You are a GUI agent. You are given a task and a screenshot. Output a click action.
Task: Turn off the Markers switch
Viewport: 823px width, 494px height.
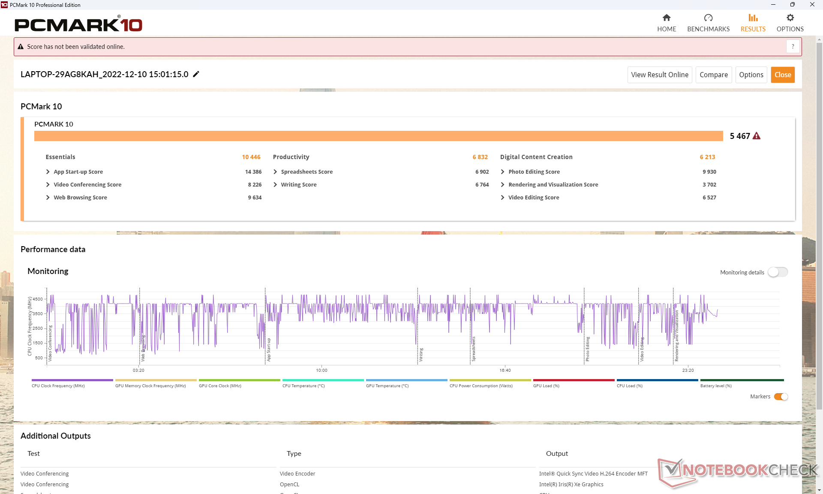(x=781, y=397)
